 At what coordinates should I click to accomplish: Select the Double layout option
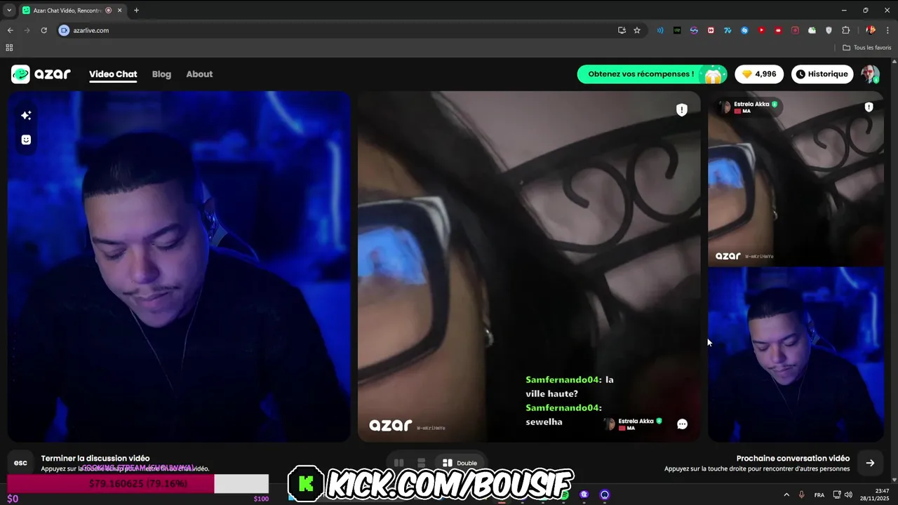(x=460, y=463)
